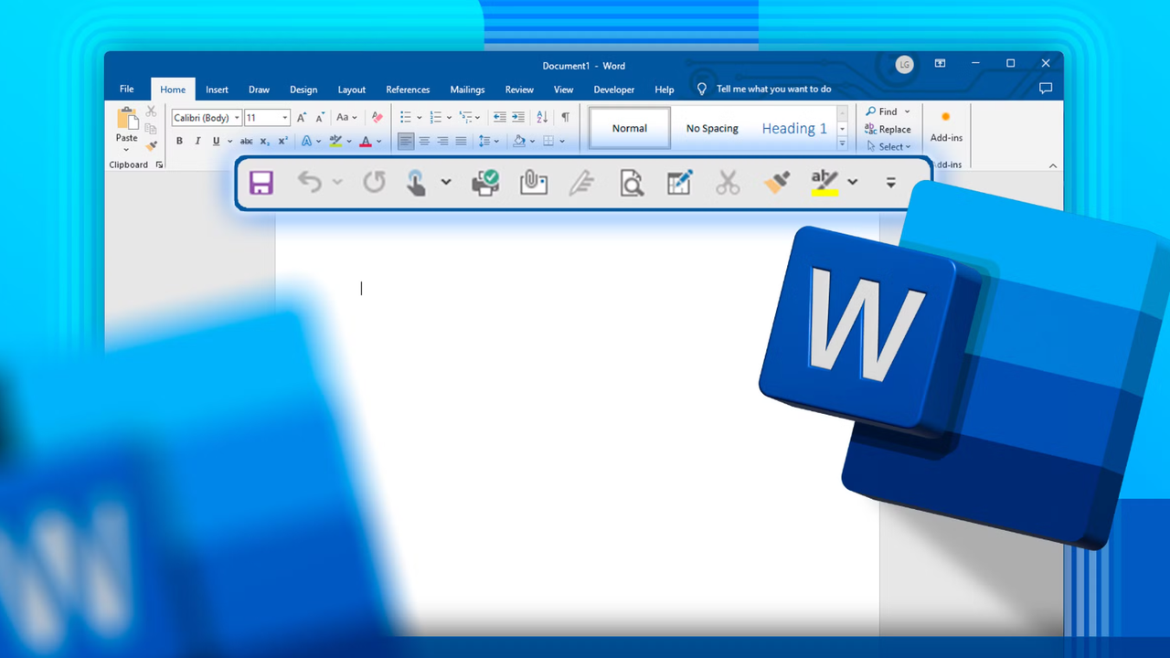The image size is (1170, 658).
Task: Click the Paste clipboard icon
Action: tap(127, 119)
